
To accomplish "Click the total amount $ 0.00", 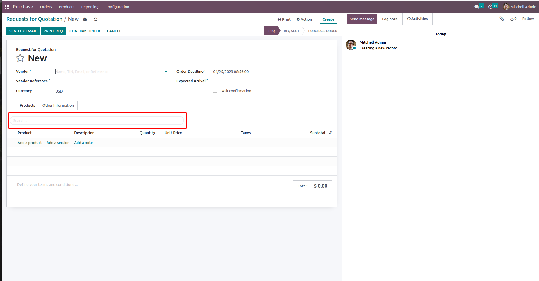I will click(320, 186).
